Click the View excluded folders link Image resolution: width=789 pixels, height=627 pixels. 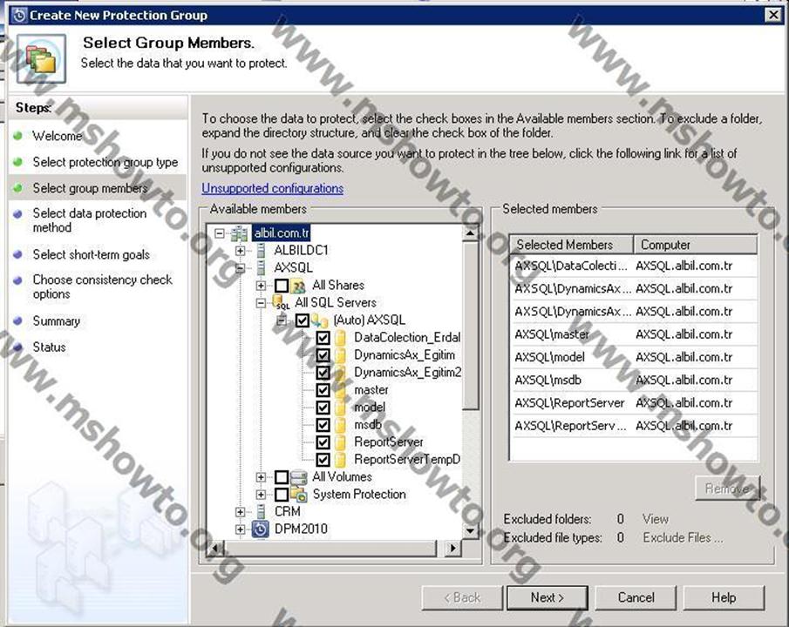[655, 519]
